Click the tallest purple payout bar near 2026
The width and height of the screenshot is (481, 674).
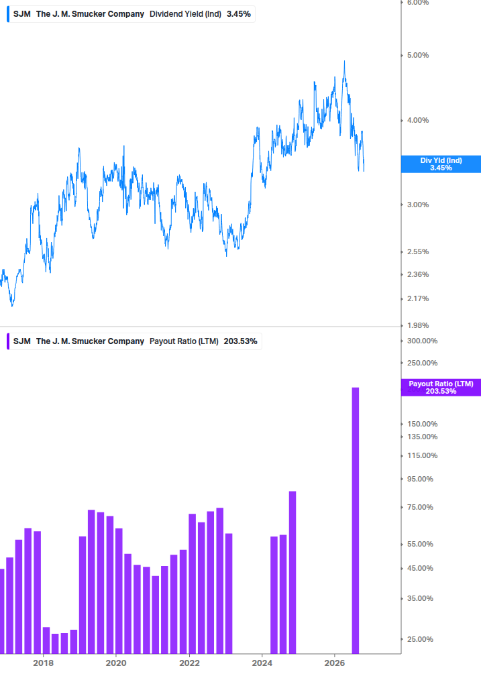coord(356,520)
